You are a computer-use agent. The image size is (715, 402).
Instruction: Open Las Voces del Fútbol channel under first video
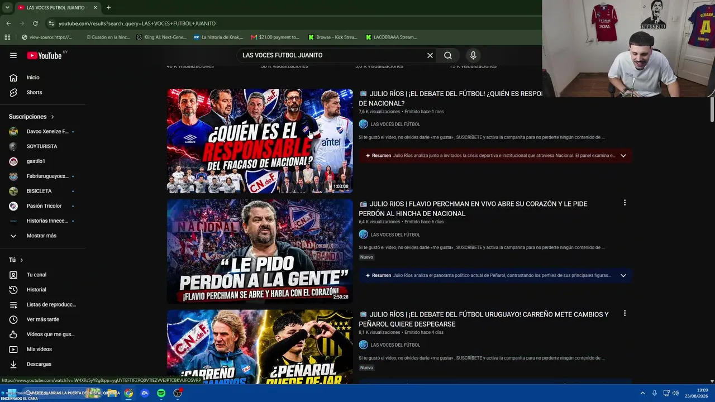click(395, 125)
